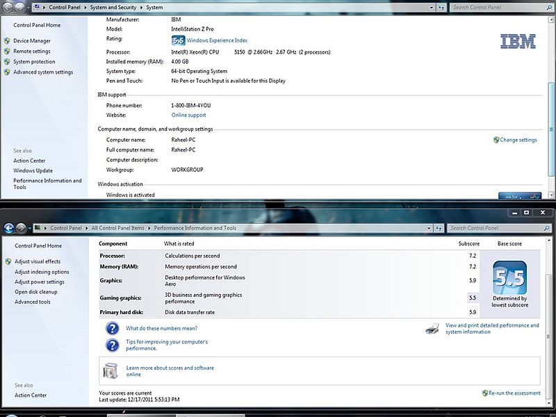This screenshot has width=556, height=417.
Task: Click shield icon next to Re-run the assessment
Action: [x=484, y=393]
